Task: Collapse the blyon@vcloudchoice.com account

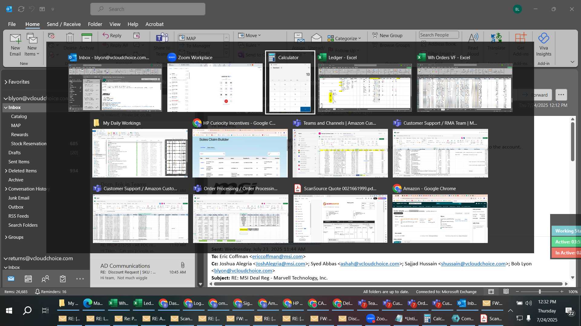Action: [x=5, y=98]
